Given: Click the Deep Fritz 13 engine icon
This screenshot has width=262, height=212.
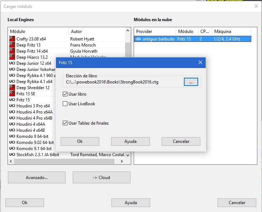Looking at the screenshot, I should [x=12, y=45].
